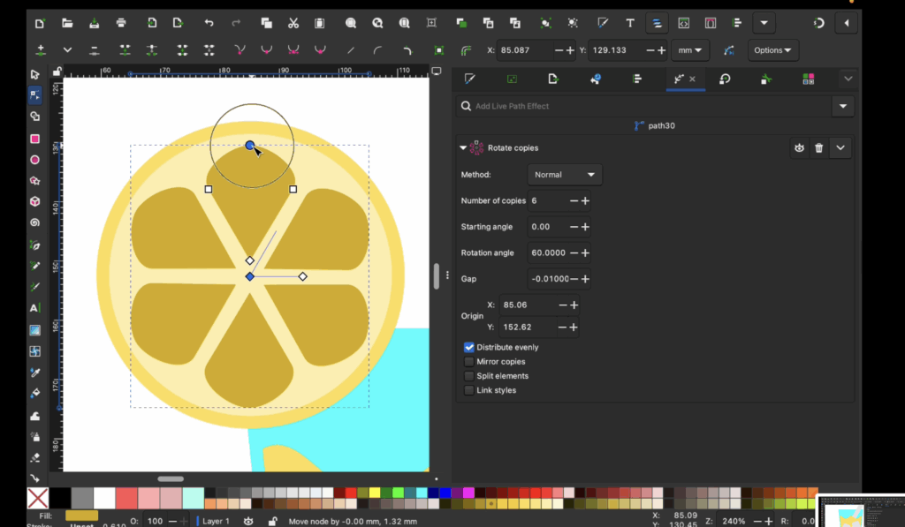The image size is (905, 527).
Task: Enable Mirror copies checkbox
Action: [468, 362]
